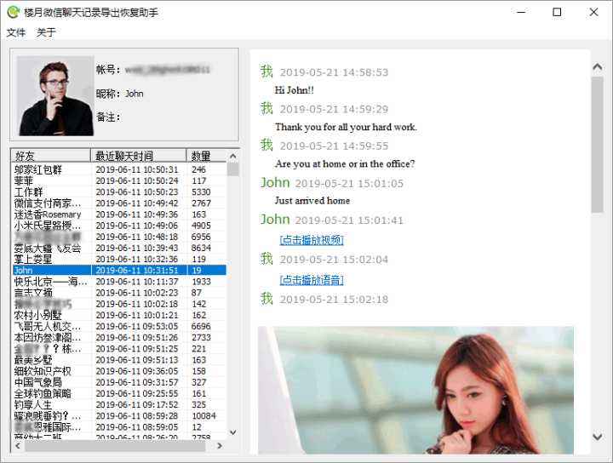Open the 文件 menu
Screen dimensions: 613x463
(16, 32)
